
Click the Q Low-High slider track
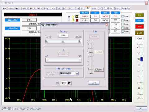[63, 60]
